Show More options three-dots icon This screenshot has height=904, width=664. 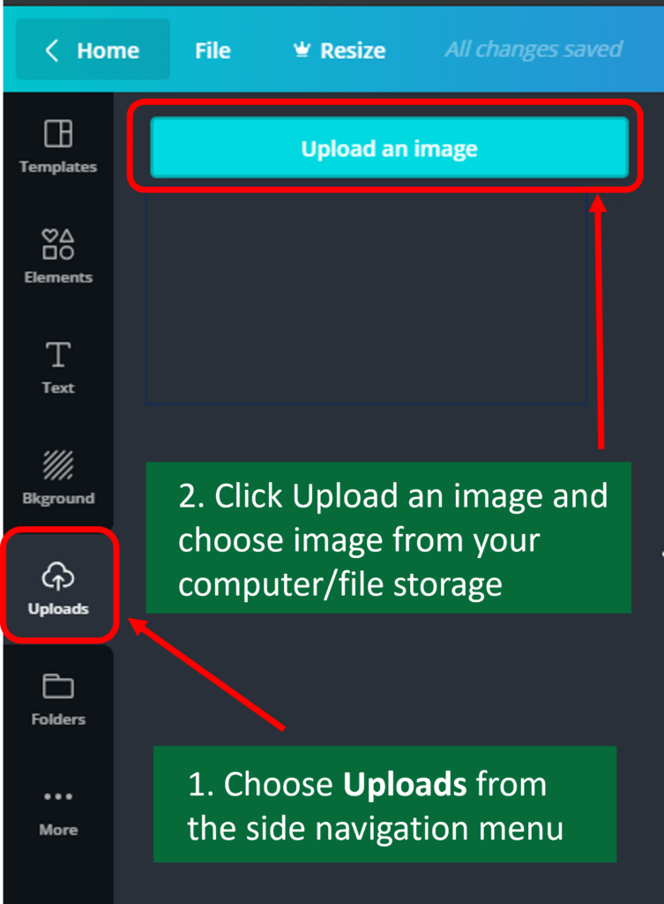click(x=58, y=796)
